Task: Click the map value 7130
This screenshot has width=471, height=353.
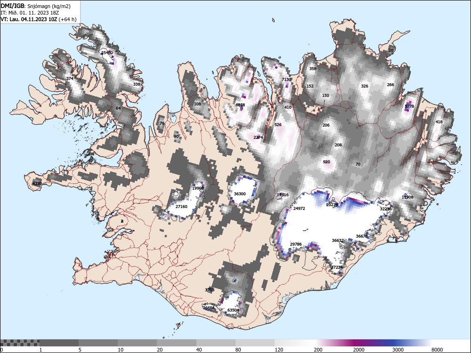Action: pyautogui.click(x=286, y=80)
